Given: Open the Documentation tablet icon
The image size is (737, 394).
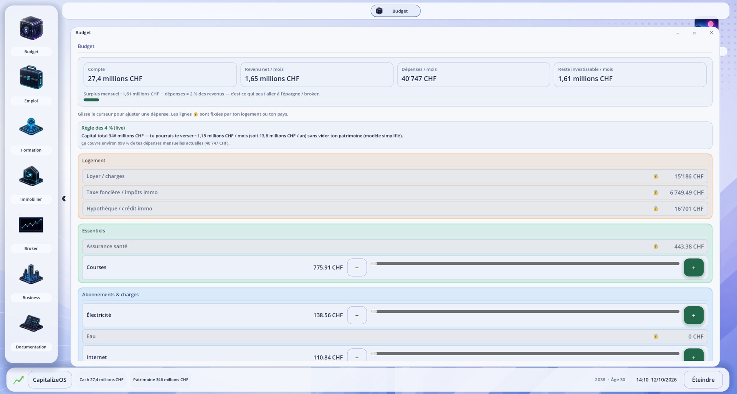Looking at the screenshot, I should pos(31,323).
